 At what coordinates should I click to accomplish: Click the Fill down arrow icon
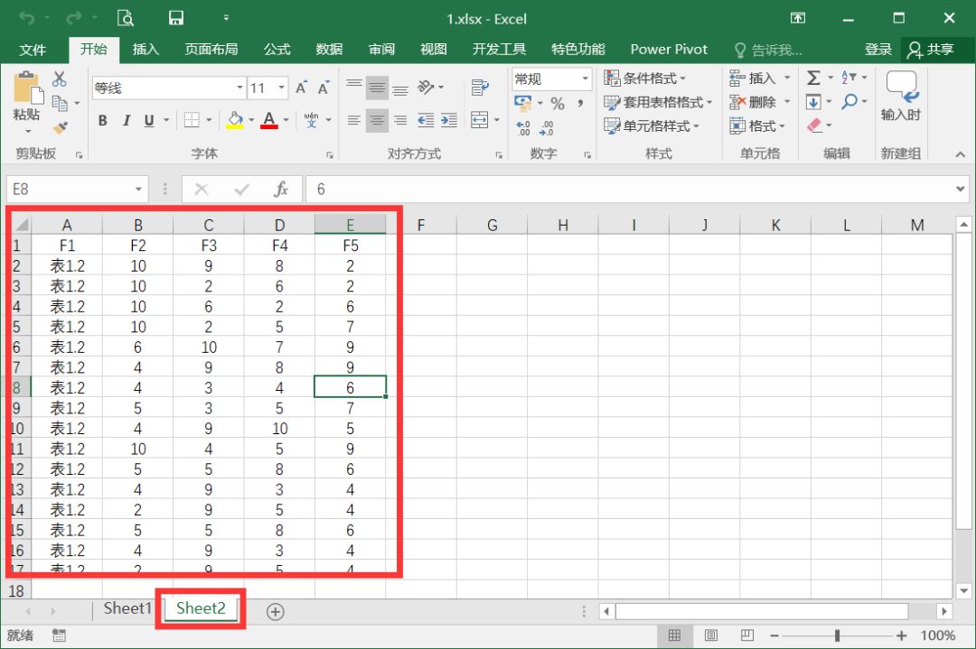coord(813,101)
